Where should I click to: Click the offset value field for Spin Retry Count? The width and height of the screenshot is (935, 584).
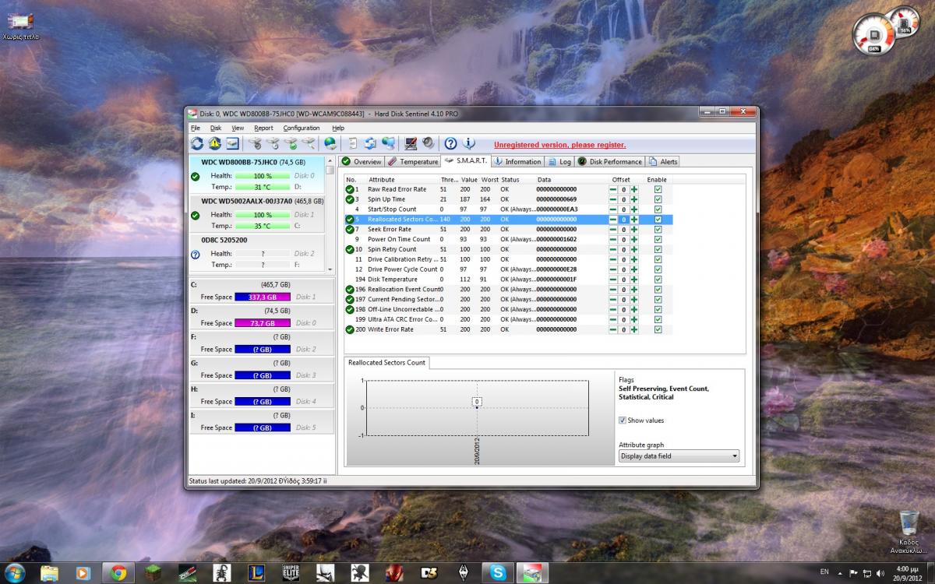click(624, 249)
